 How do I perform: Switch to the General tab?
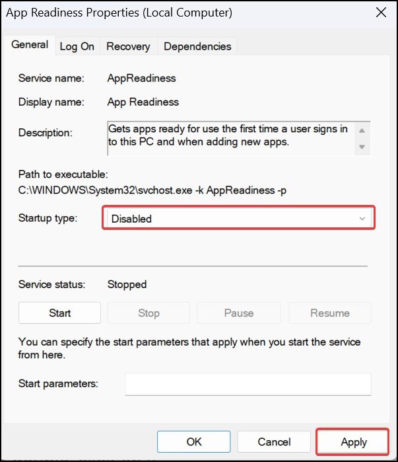[x=30, y=45]
